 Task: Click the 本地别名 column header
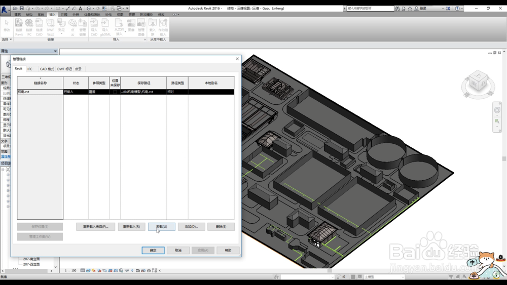(x=211, y=83)
